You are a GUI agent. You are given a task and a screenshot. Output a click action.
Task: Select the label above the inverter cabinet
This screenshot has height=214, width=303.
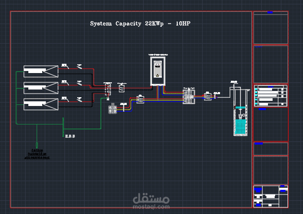(158, 55)
